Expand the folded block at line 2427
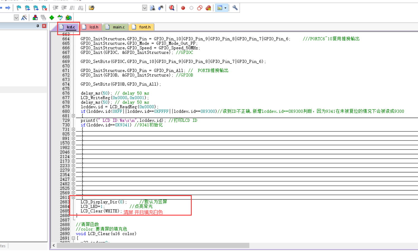The height and width of the screenshot is (251, 418). tap(73, 179)
